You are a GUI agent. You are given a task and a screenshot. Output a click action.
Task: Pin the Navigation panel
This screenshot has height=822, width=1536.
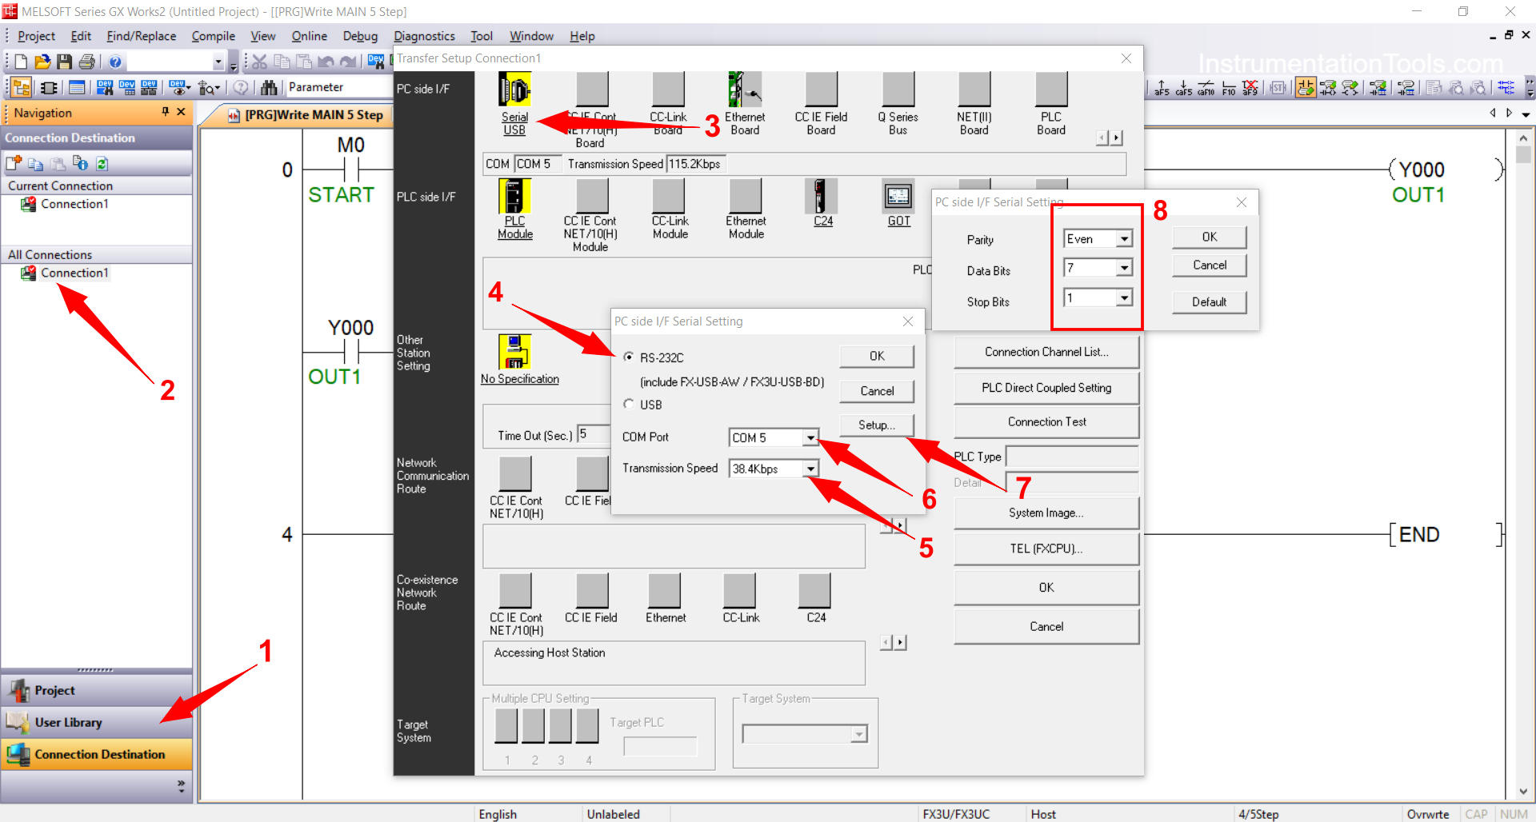point(166,112)
